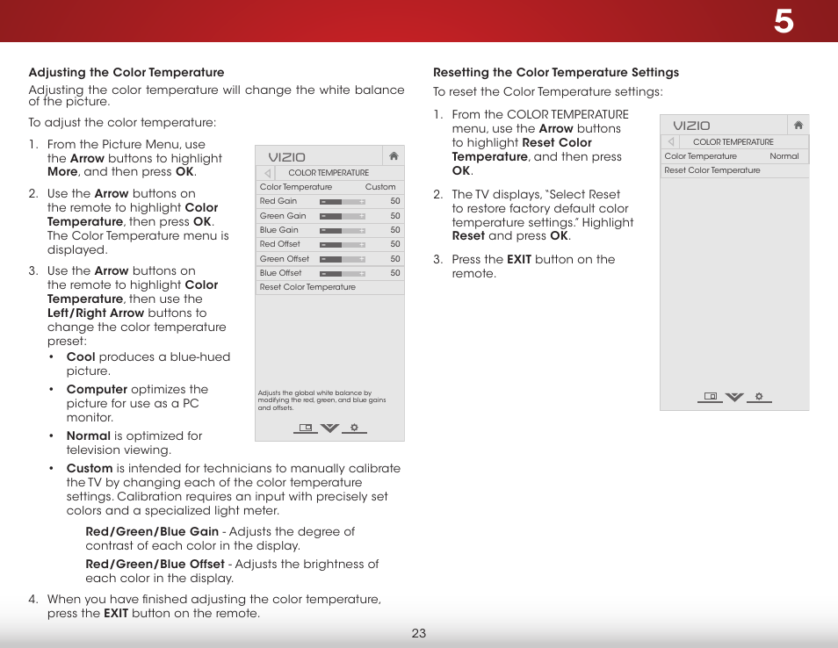Viewport: 838px width, 648px height.
Task: Click the Red Offset value of 50
Action: 395,244
